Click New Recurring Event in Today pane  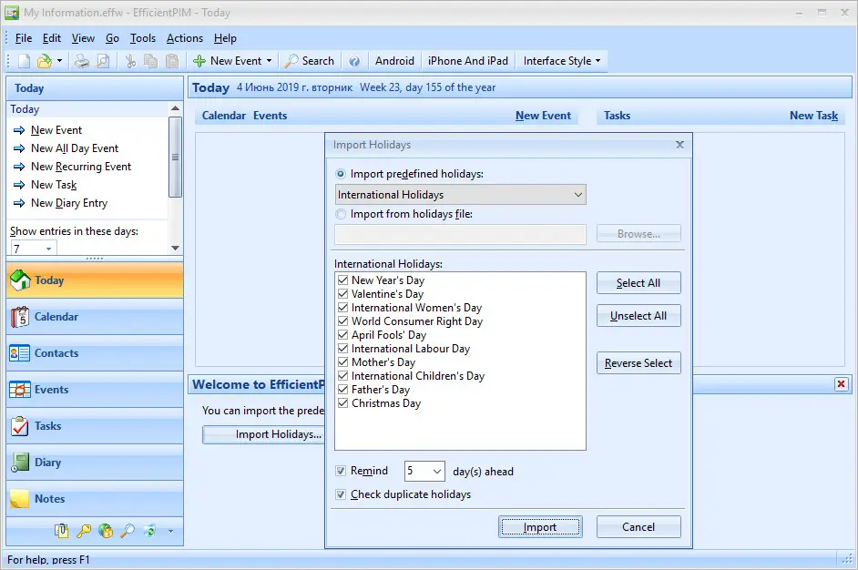81,167
